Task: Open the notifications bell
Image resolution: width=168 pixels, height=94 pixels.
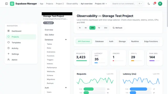Action: pyautogui.click(x=154, y=4)
